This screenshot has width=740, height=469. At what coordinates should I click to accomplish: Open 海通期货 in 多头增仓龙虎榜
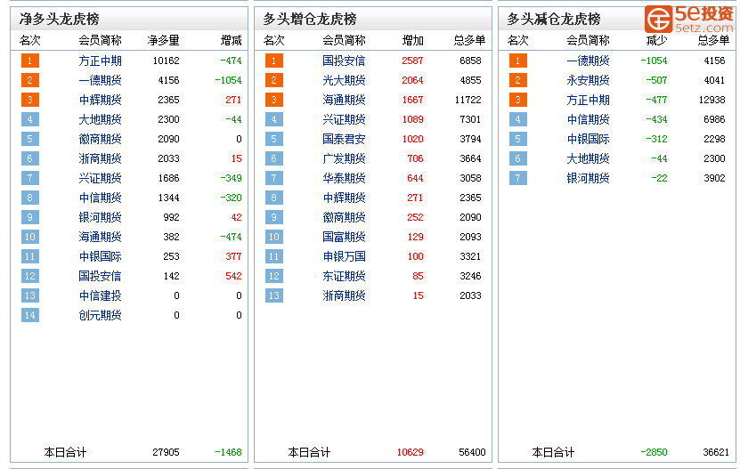344,100
